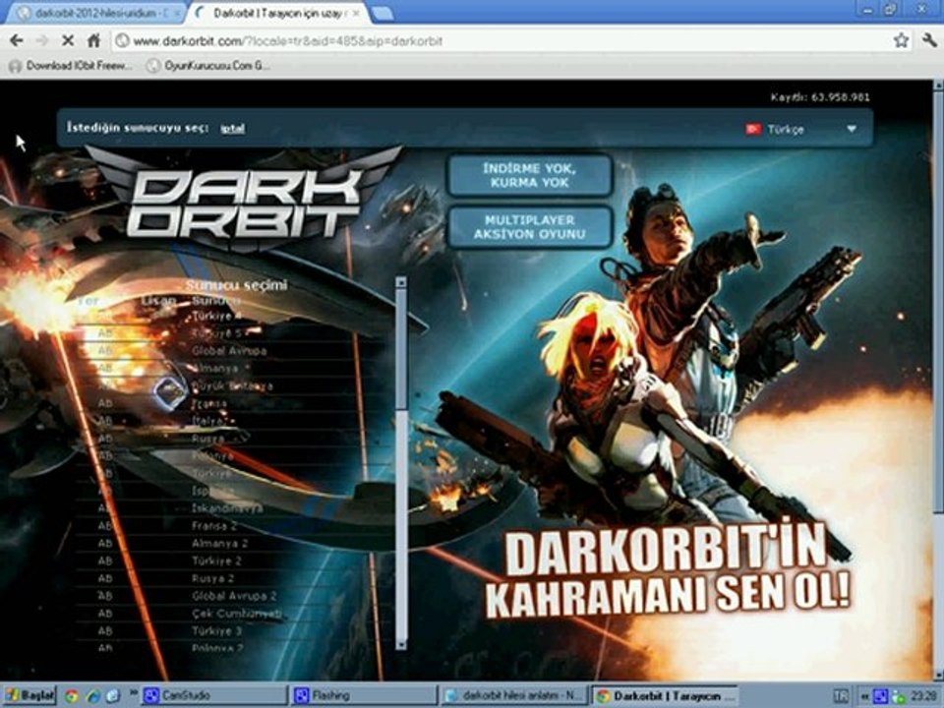Stop the page from loading
This screenshot has width=944, height=708.
68,40
